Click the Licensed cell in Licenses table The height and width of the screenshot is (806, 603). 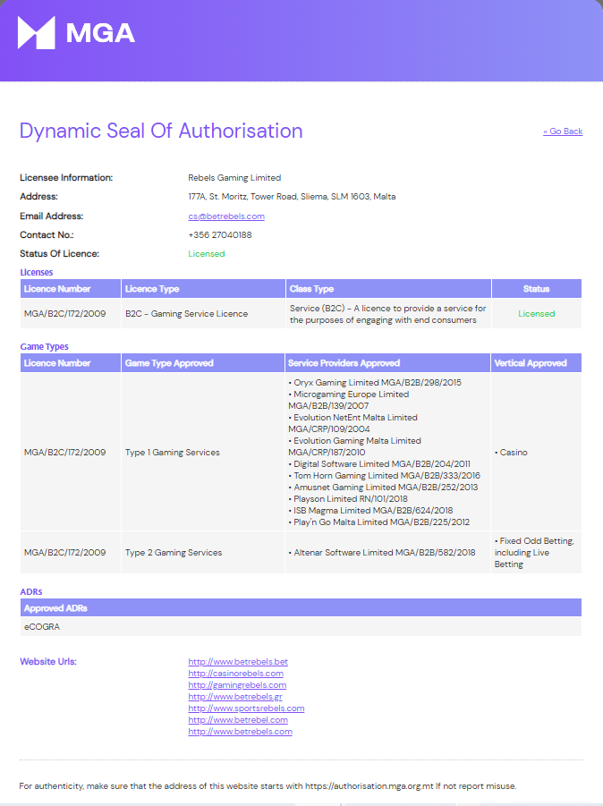(536, 314)
